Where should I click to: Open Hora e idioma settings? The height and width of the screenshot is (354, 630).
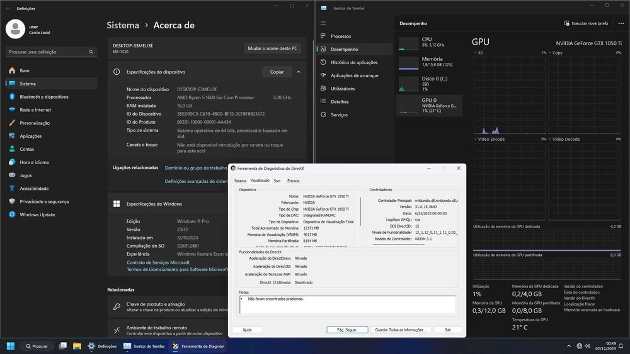[52, 162]
